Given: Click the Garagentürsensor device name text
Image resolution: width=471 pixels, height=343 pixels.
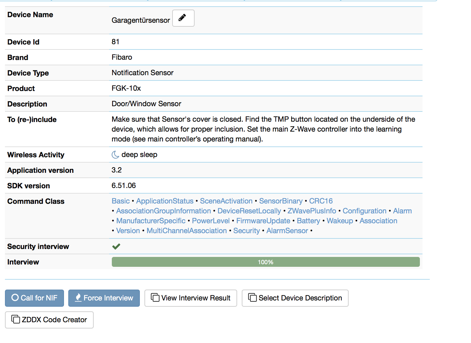Looking at the screenshot, I should 141,20.
